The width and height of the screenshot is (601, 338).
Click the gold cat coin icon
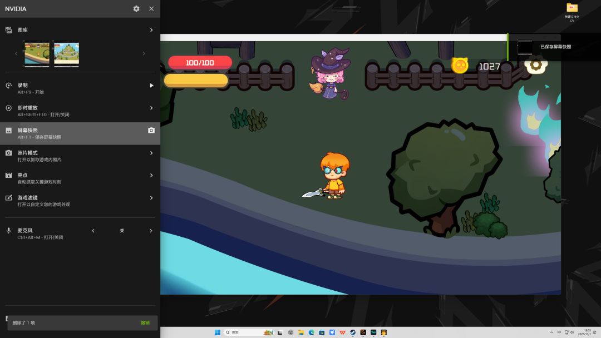(x=460, y=66)
